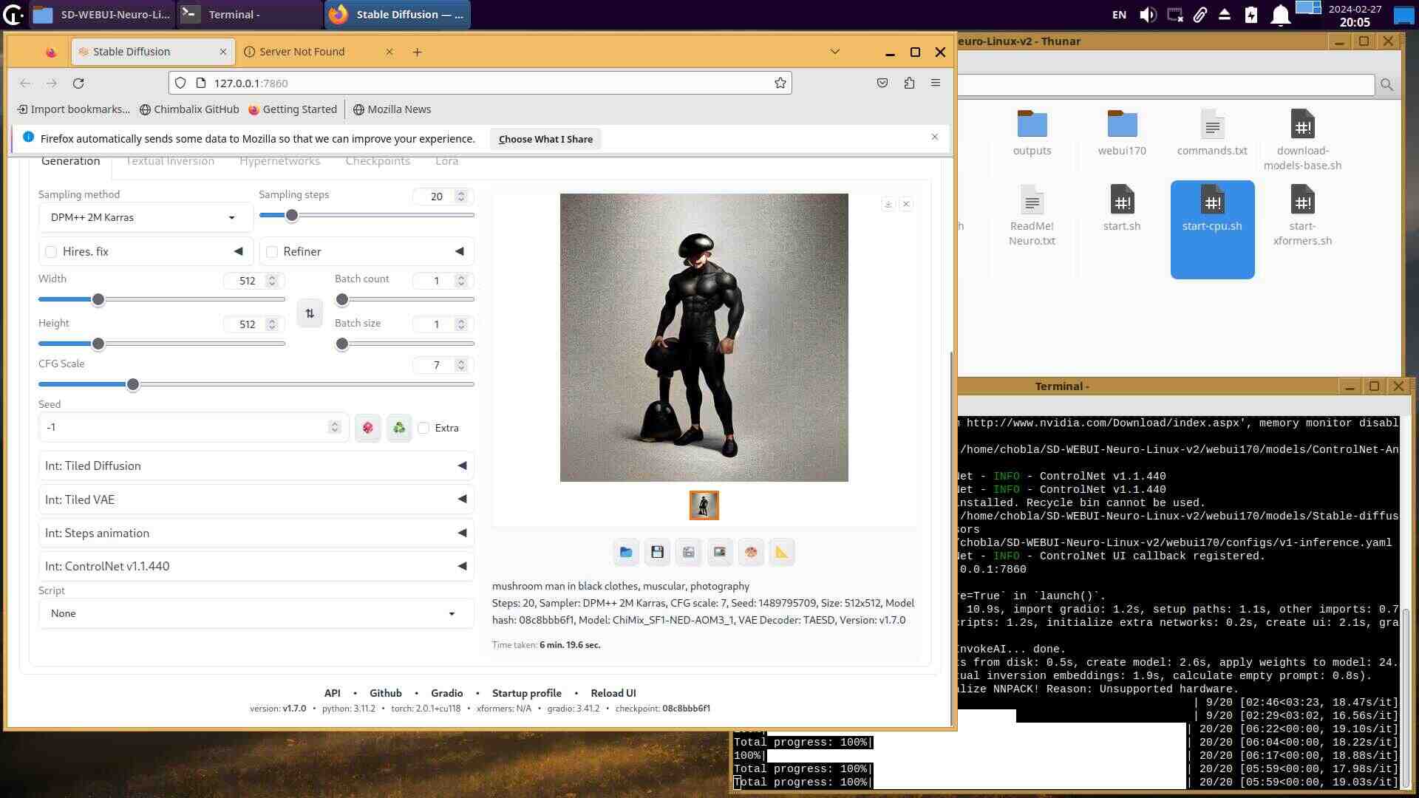
Task: Enable the Hires. fix checkbox
Action: 51,252
